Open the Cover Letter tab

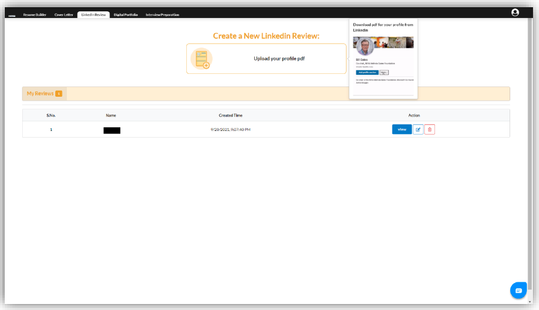coord(64,14)
